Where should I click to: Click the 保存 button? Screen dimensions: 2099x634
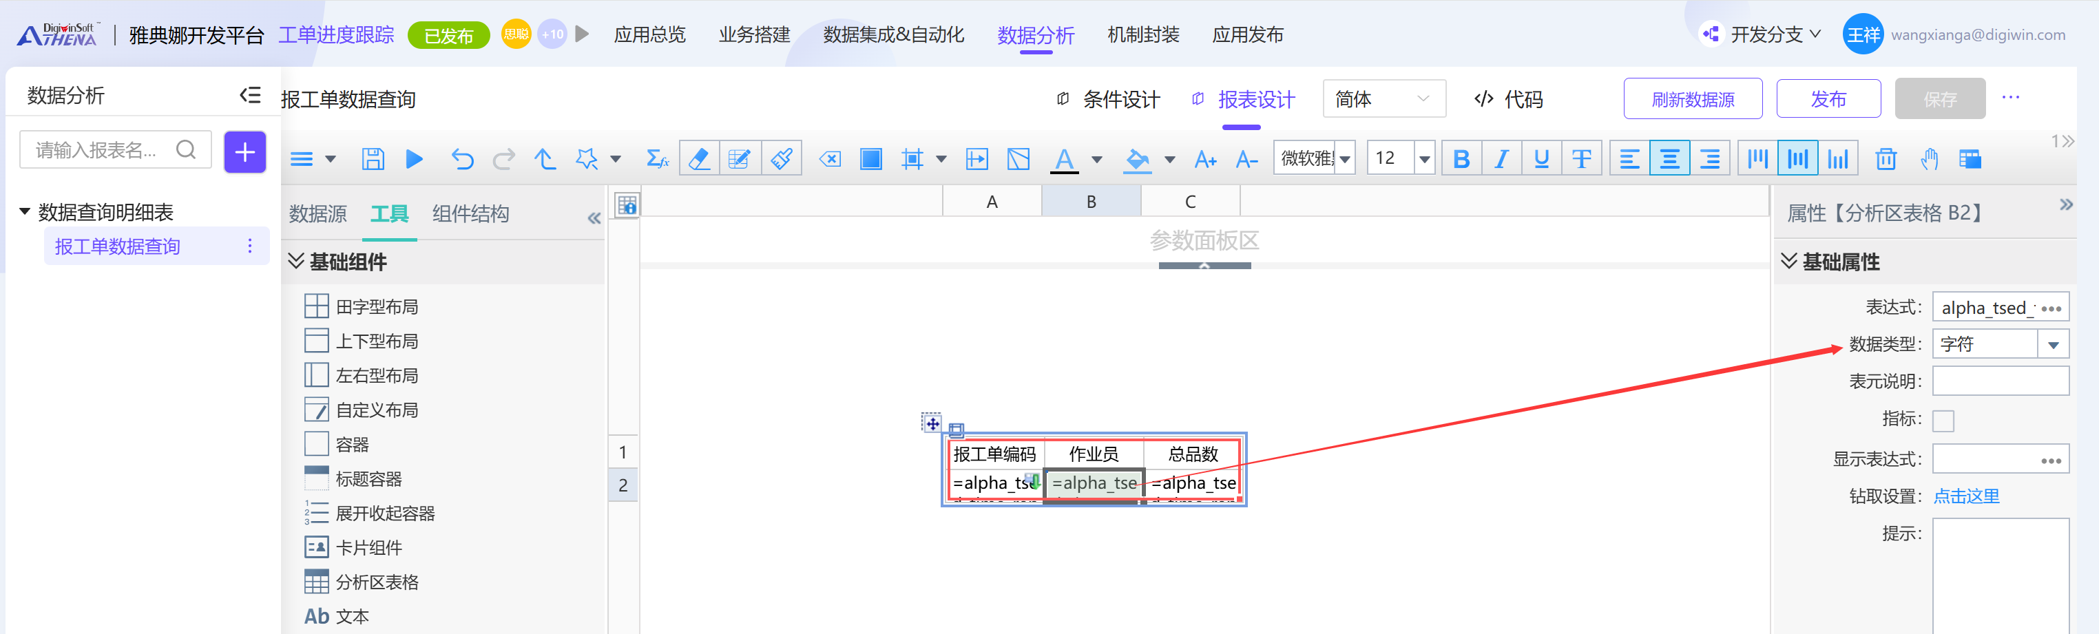coord(1939,98)
